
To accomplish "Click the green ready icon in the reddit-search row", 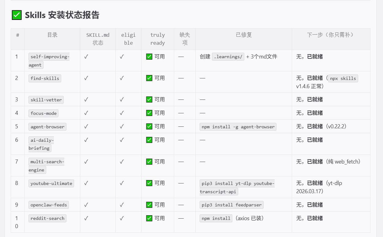I will (x=149, y=218).
